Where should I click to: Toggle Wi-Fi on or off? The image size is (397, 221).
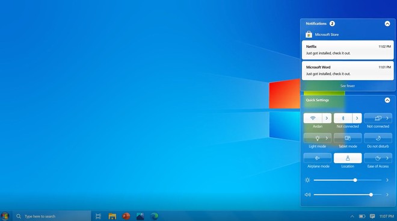point(313,118)
